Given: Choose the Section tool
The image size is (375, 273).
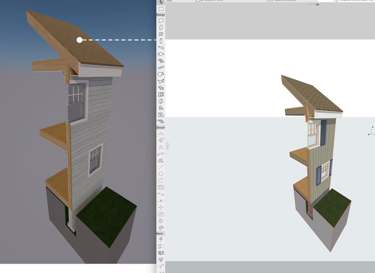Looking at the screenshot, I should 161,194.
